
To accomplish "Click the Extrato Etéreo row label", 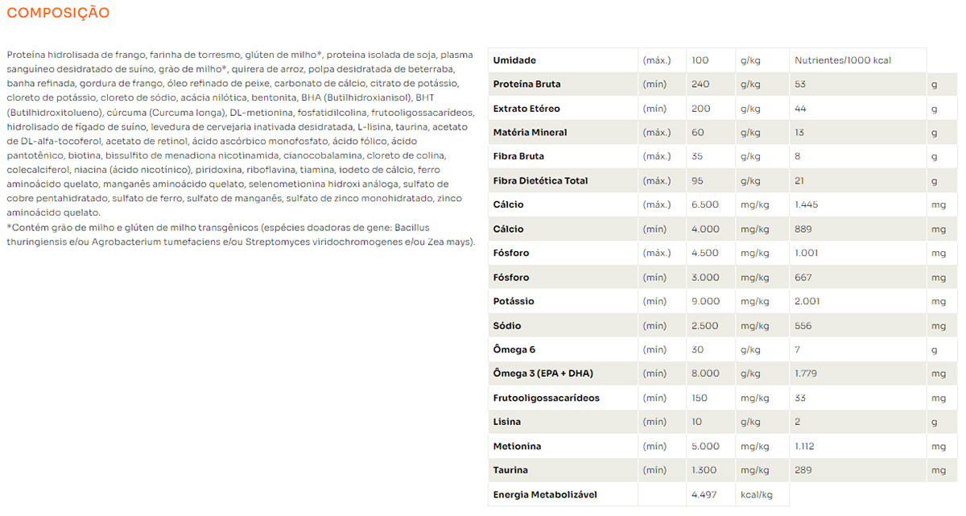I will pos(526,109).
